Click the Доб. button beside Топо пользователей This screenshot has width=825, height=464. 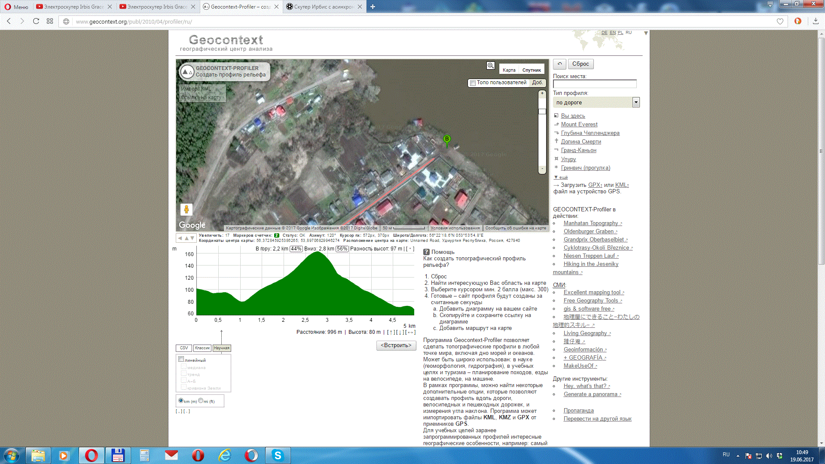pyautogui.click(x=537, y=82)
